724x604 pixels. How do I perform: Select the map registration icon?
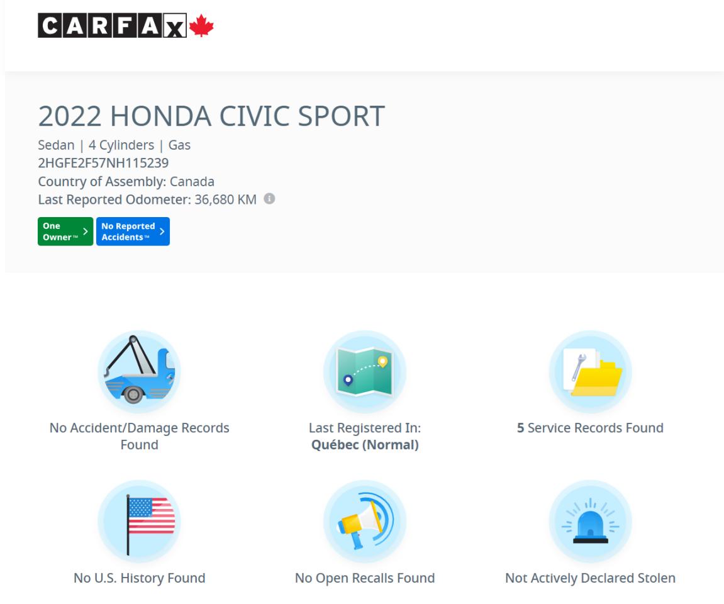(365, 371)
